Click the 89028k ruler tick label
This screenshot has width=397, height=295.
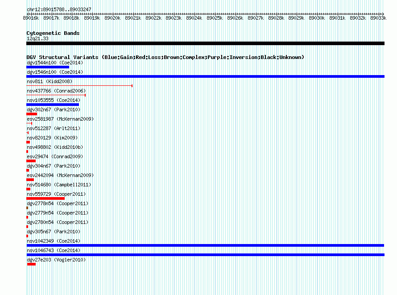click(276, 18)
